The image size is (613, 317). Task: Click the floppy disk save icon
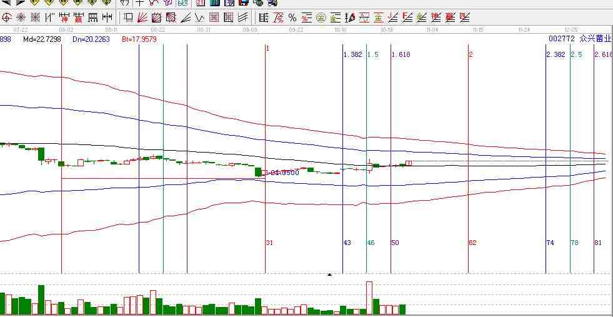(x=243, y=3)
